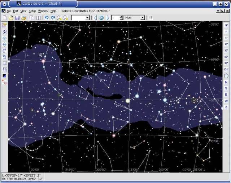Flip the chart vertically

(x=4, y=44)
